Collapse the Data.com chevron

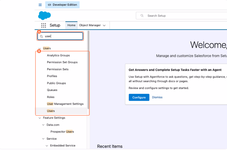click(43, 125)
